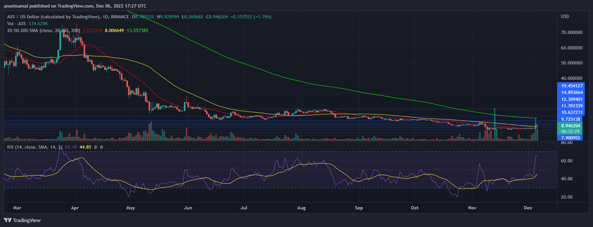Click the red 20-SMA value 7.022514
593x227 pixels.
click(x=92, y=30)
